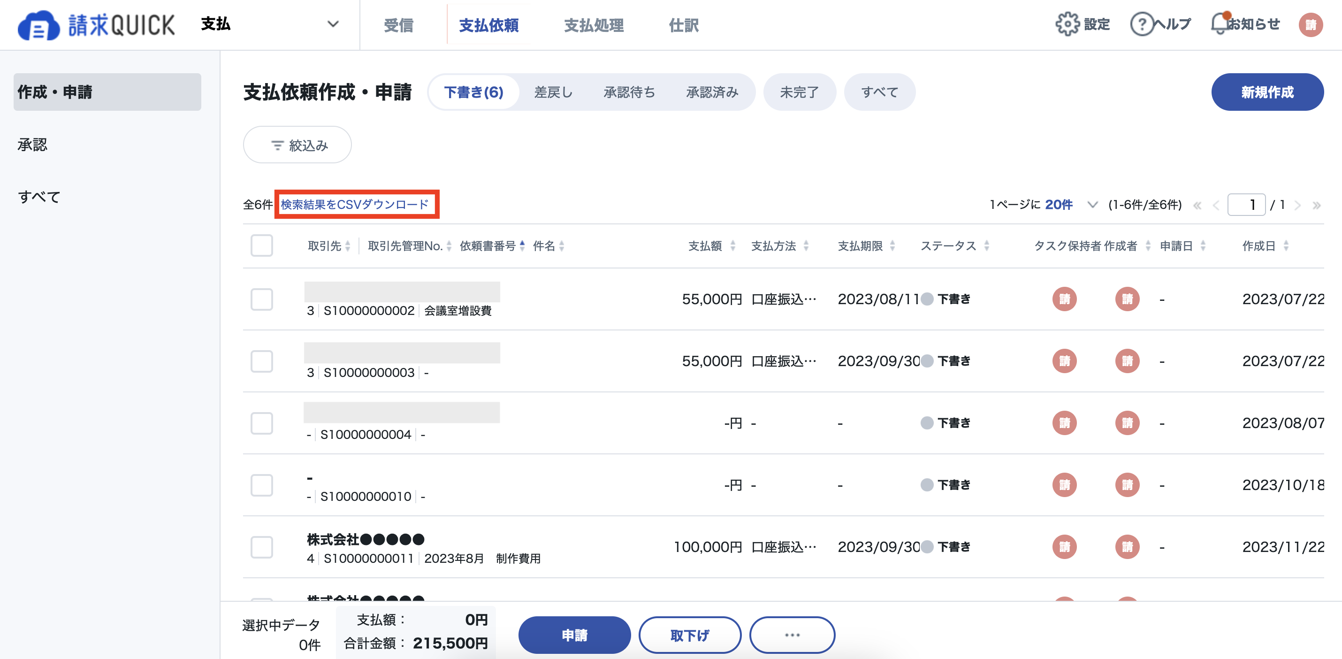Click the 申請 button
Screen dimensions: 1342x659
click(574, 635)
